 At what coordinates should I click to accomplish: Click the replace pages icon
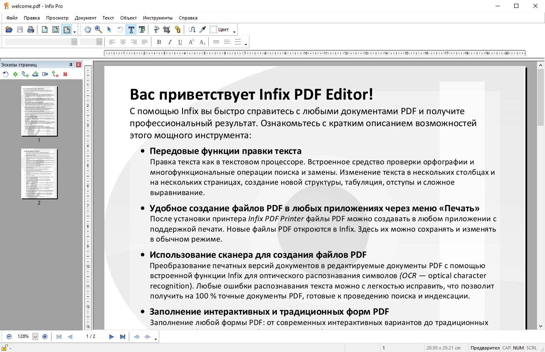click(55, 74)
